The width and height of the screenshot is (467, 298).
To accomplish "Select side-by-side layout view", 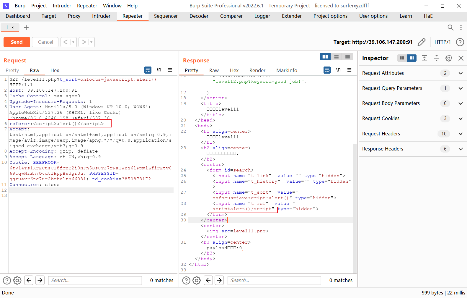I will 325,56.
